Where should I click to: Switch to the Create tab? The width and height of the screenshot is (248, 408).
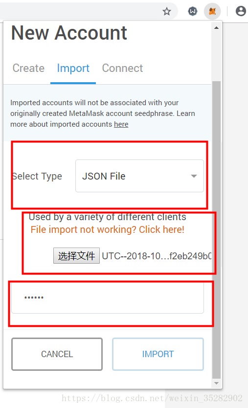(x=29, y=68)
